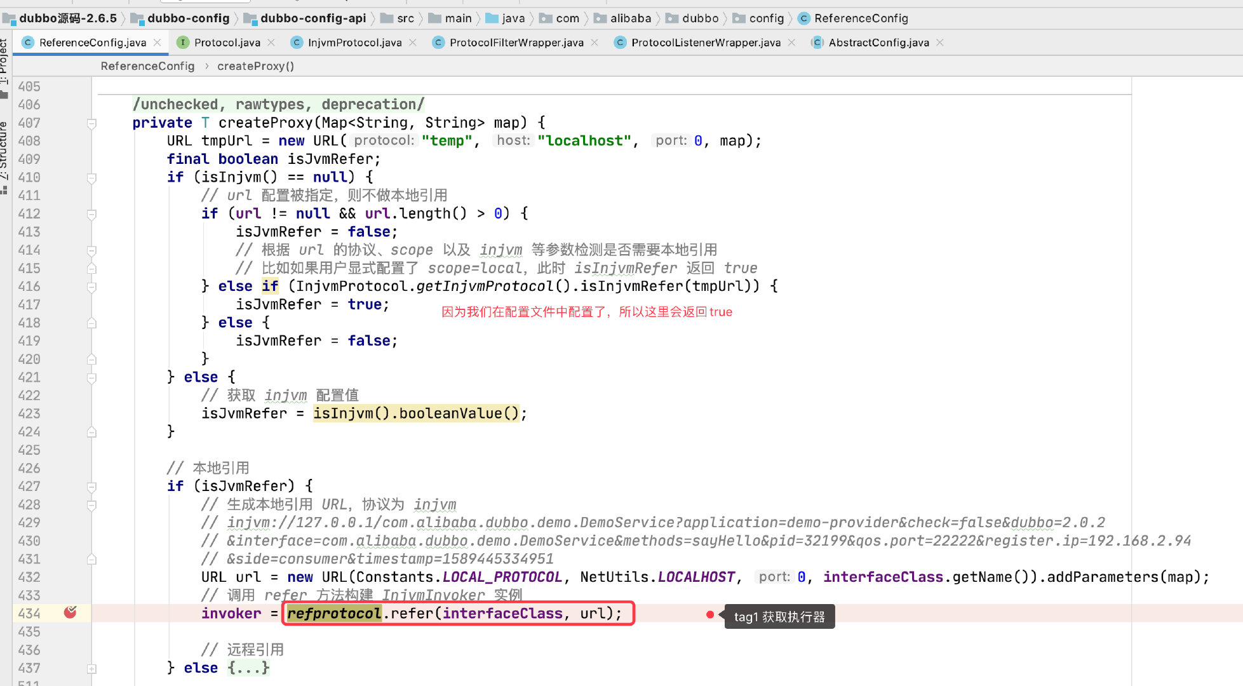1243x686 pixels.
Task: Select the ReferenceConfig.java tab
Action: [x=93, y=43]
